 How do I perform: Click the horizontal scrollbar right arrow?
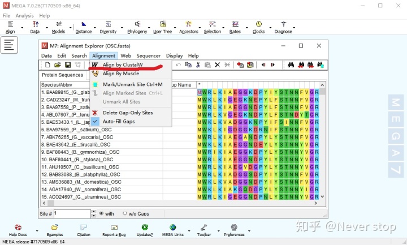coord(316,203)
